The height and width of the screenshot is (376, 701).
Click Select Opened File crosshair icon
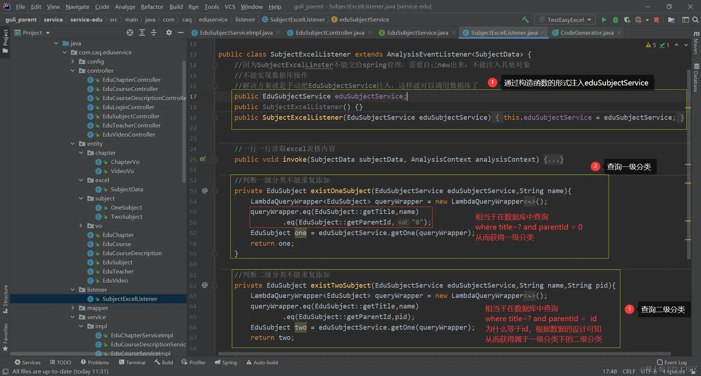(130, 33)
